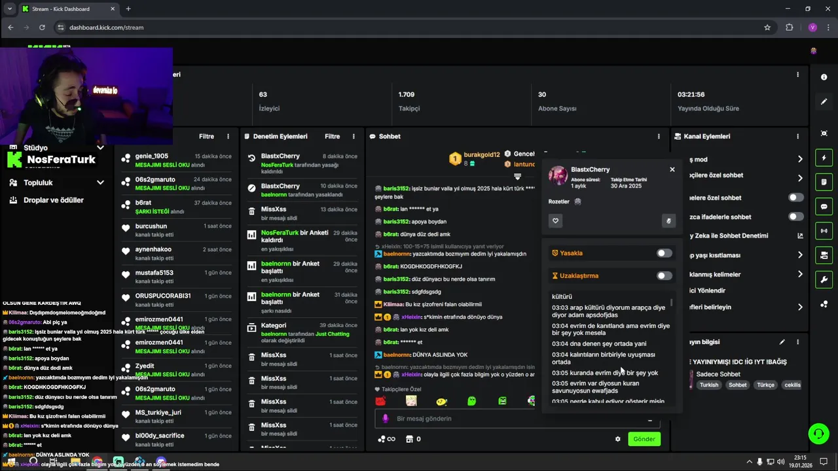Select genie_1905 in the activity feed

point(175,160)
